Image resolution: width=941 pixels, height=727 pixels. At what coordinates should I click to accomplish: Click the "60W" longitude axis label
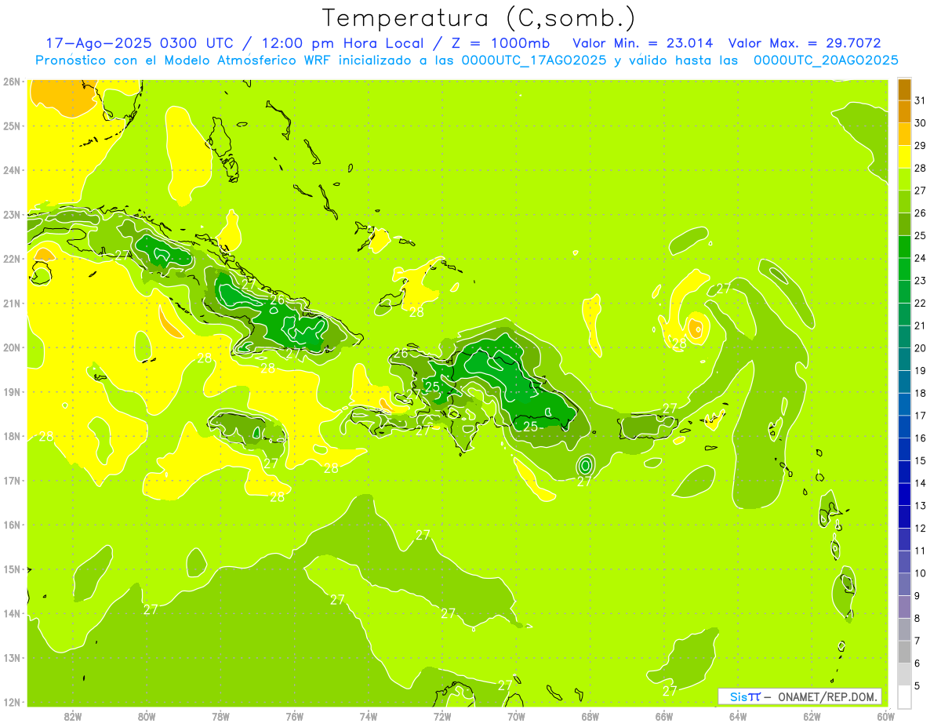[x=886, y=715]
